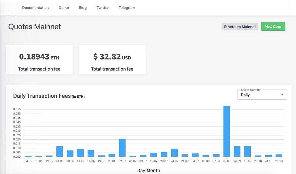Click the 21-05 bar
Image resolution: width=296 pixels, height=174 pixels.
coord(60,151)
